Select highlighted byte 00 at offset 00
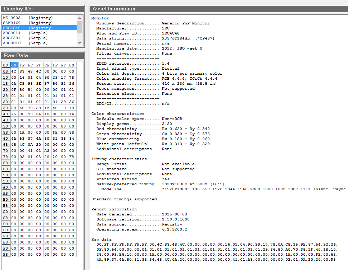 [14, 65]
